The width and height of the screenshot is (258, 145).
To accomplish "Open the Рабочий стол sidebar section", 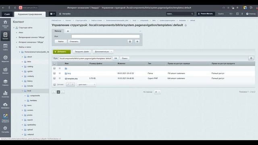I will click(x=5, y=24).
